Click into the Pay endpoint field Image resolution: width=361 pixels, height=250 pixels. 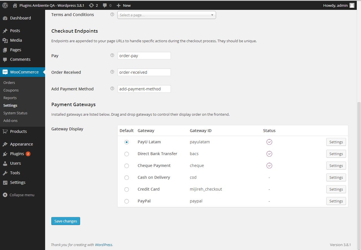pyautogui.click(x=144, y=56)
